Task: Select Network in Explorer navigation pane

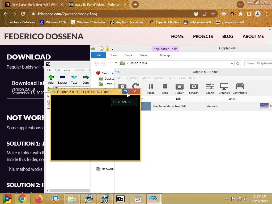Action: point(105,169)
